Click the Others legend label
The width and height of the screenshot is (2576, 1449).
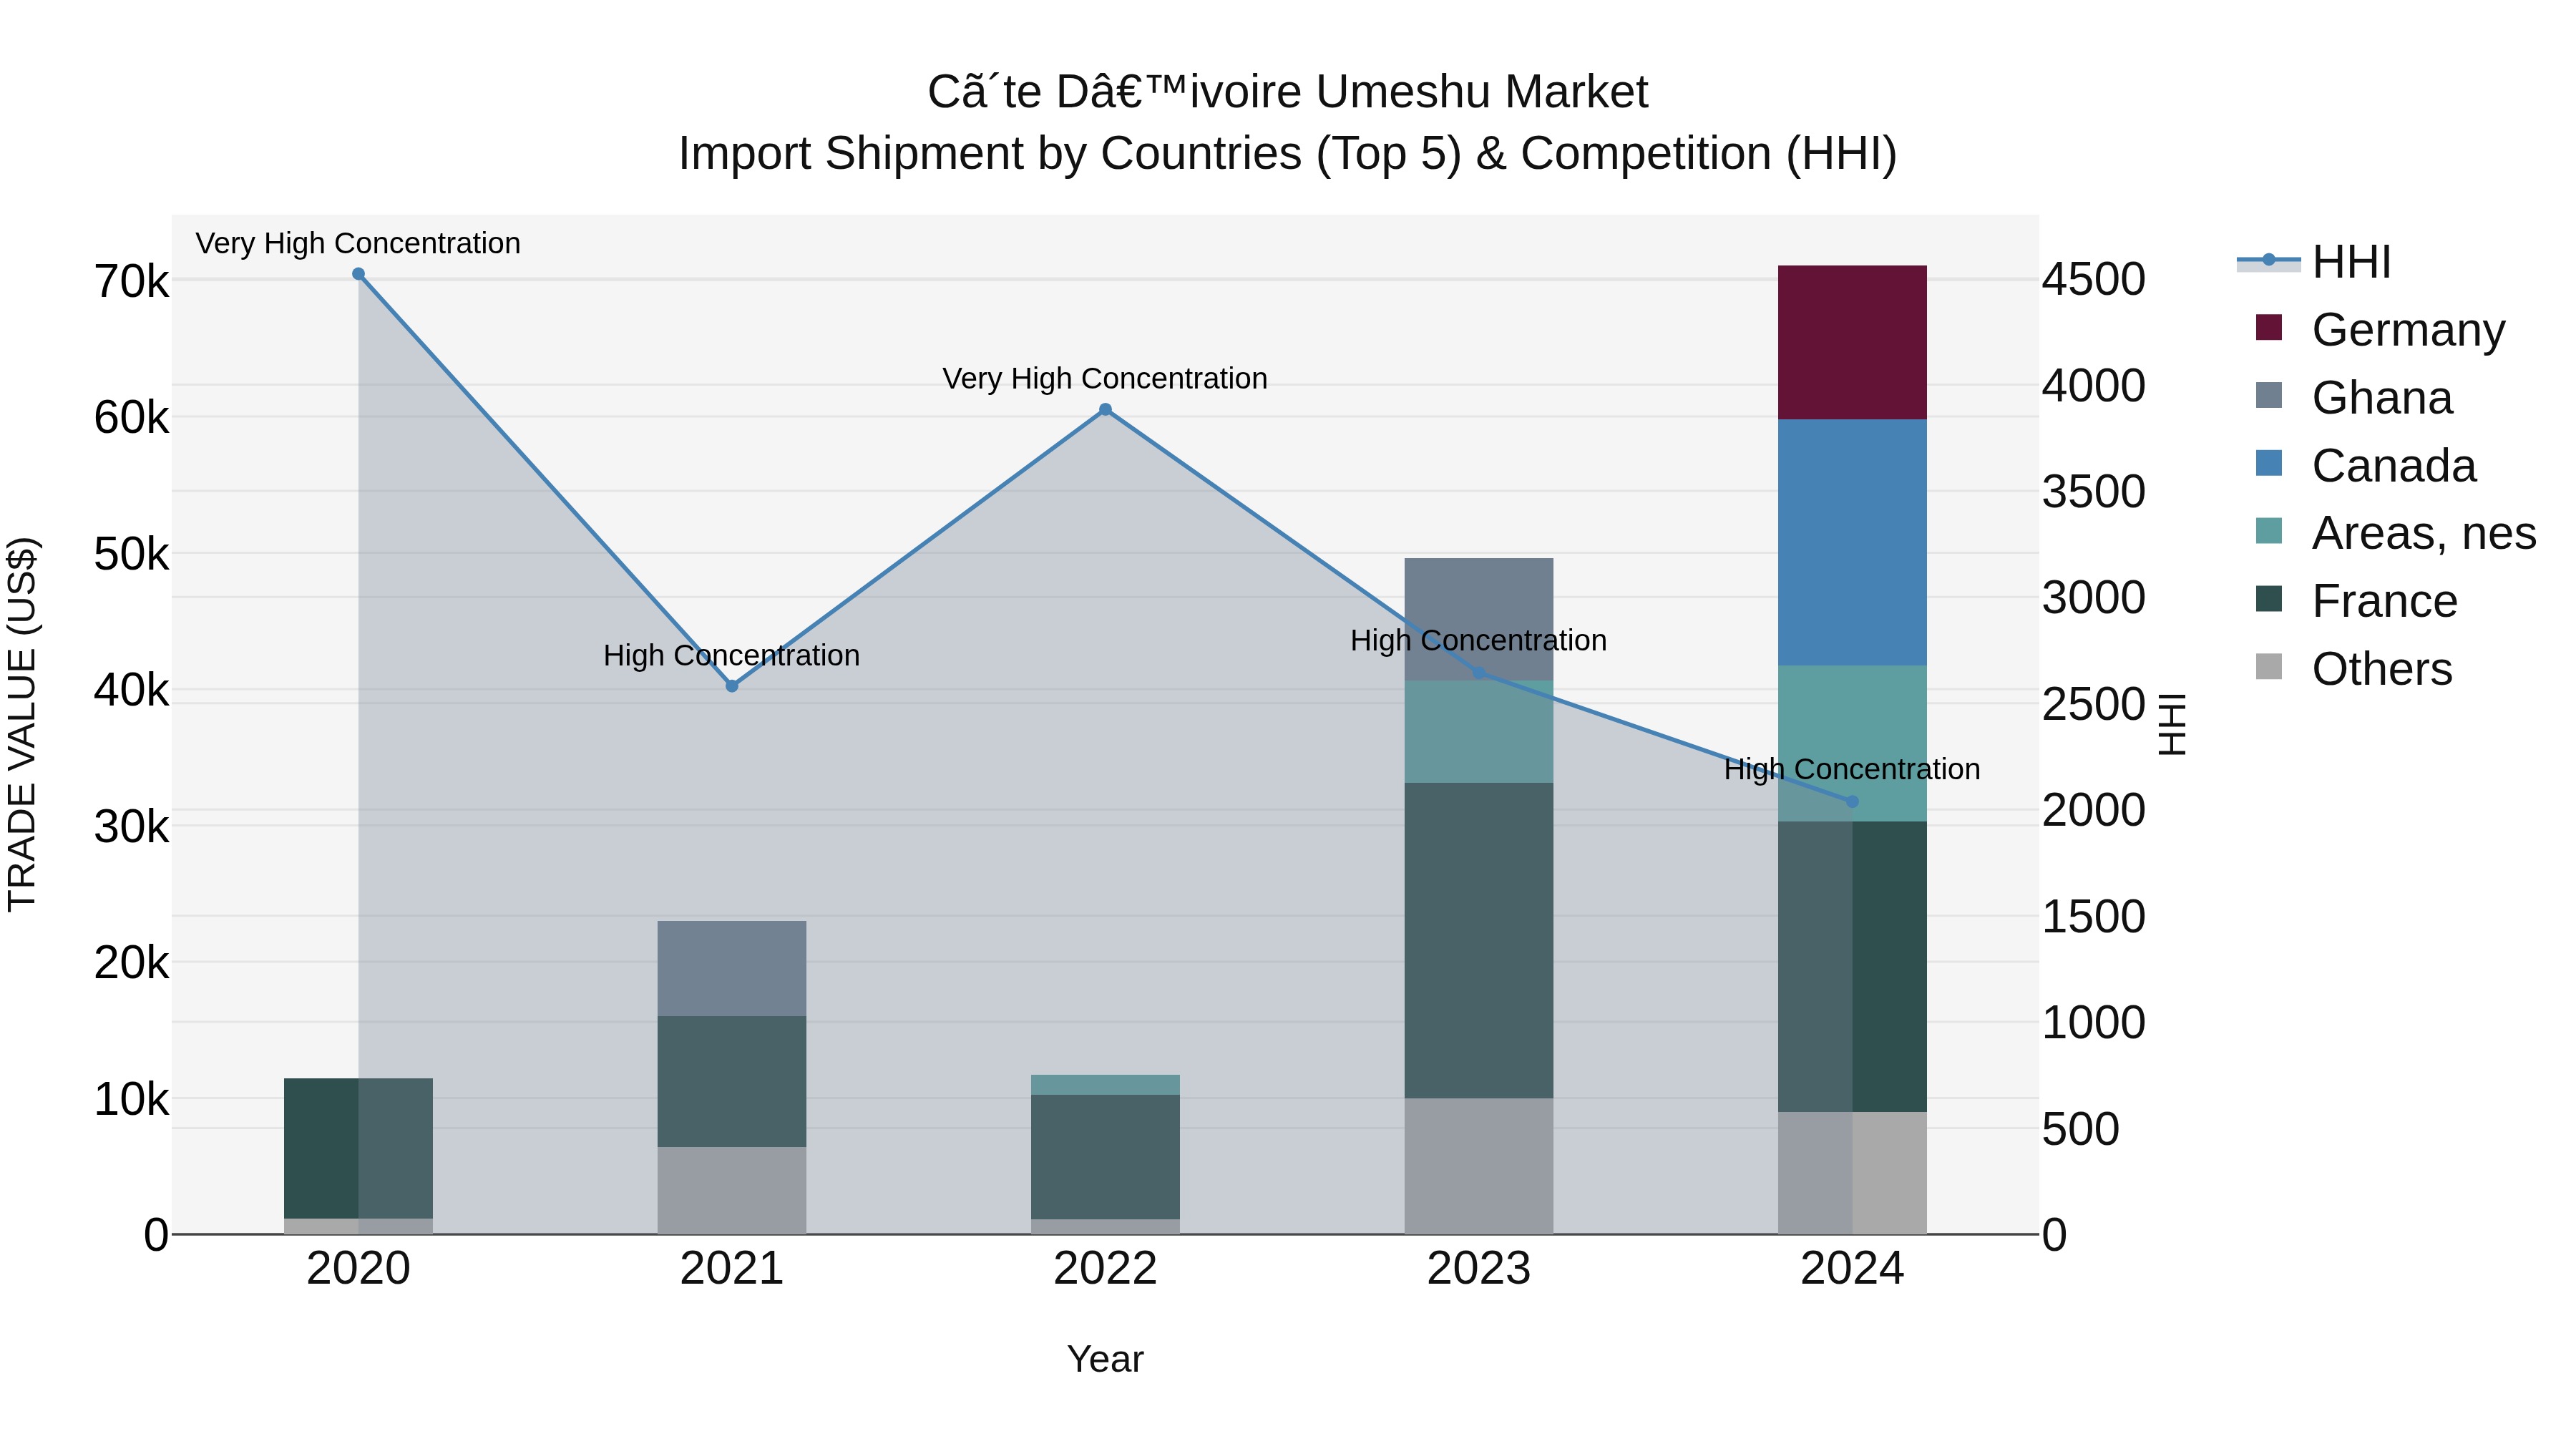point(2382,669)
